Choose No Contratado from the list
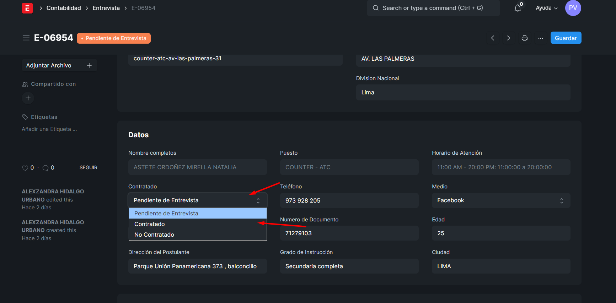 coord(154,235)
